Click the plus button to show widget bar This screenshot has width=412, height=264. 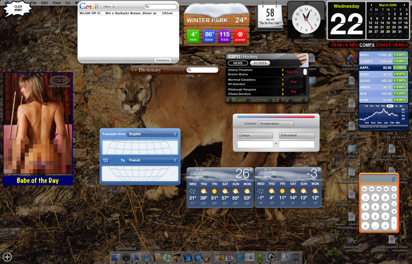click(7, 257)
